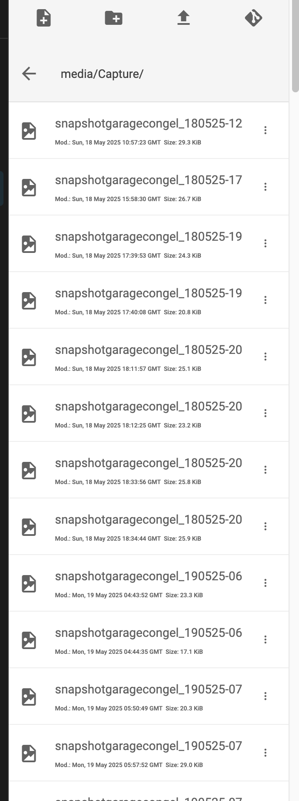Viewport: 299px width, 801px height.
Task: Open file snapshotgaragecongel_180525-17
Action: (149, 180)
